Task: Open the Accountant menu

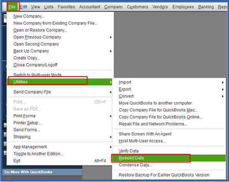Action: [x=90, y=7]
